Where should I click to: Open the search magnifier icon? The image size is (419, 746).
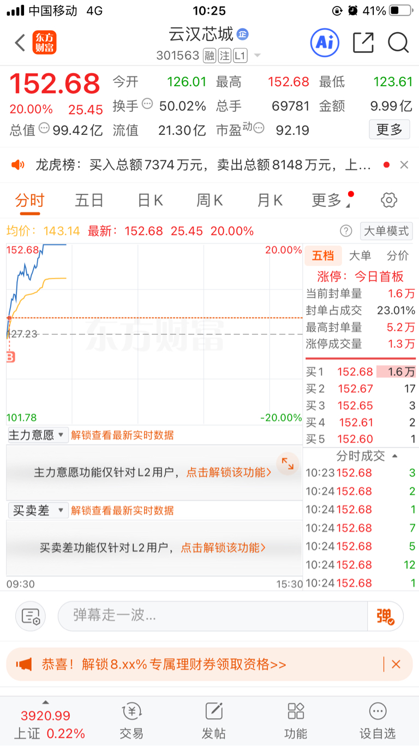click(398, 43)
